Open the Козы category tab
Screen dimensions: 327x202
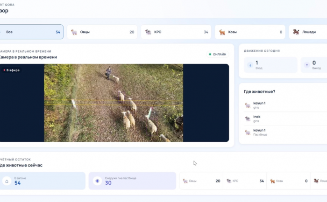coord(250,32)
